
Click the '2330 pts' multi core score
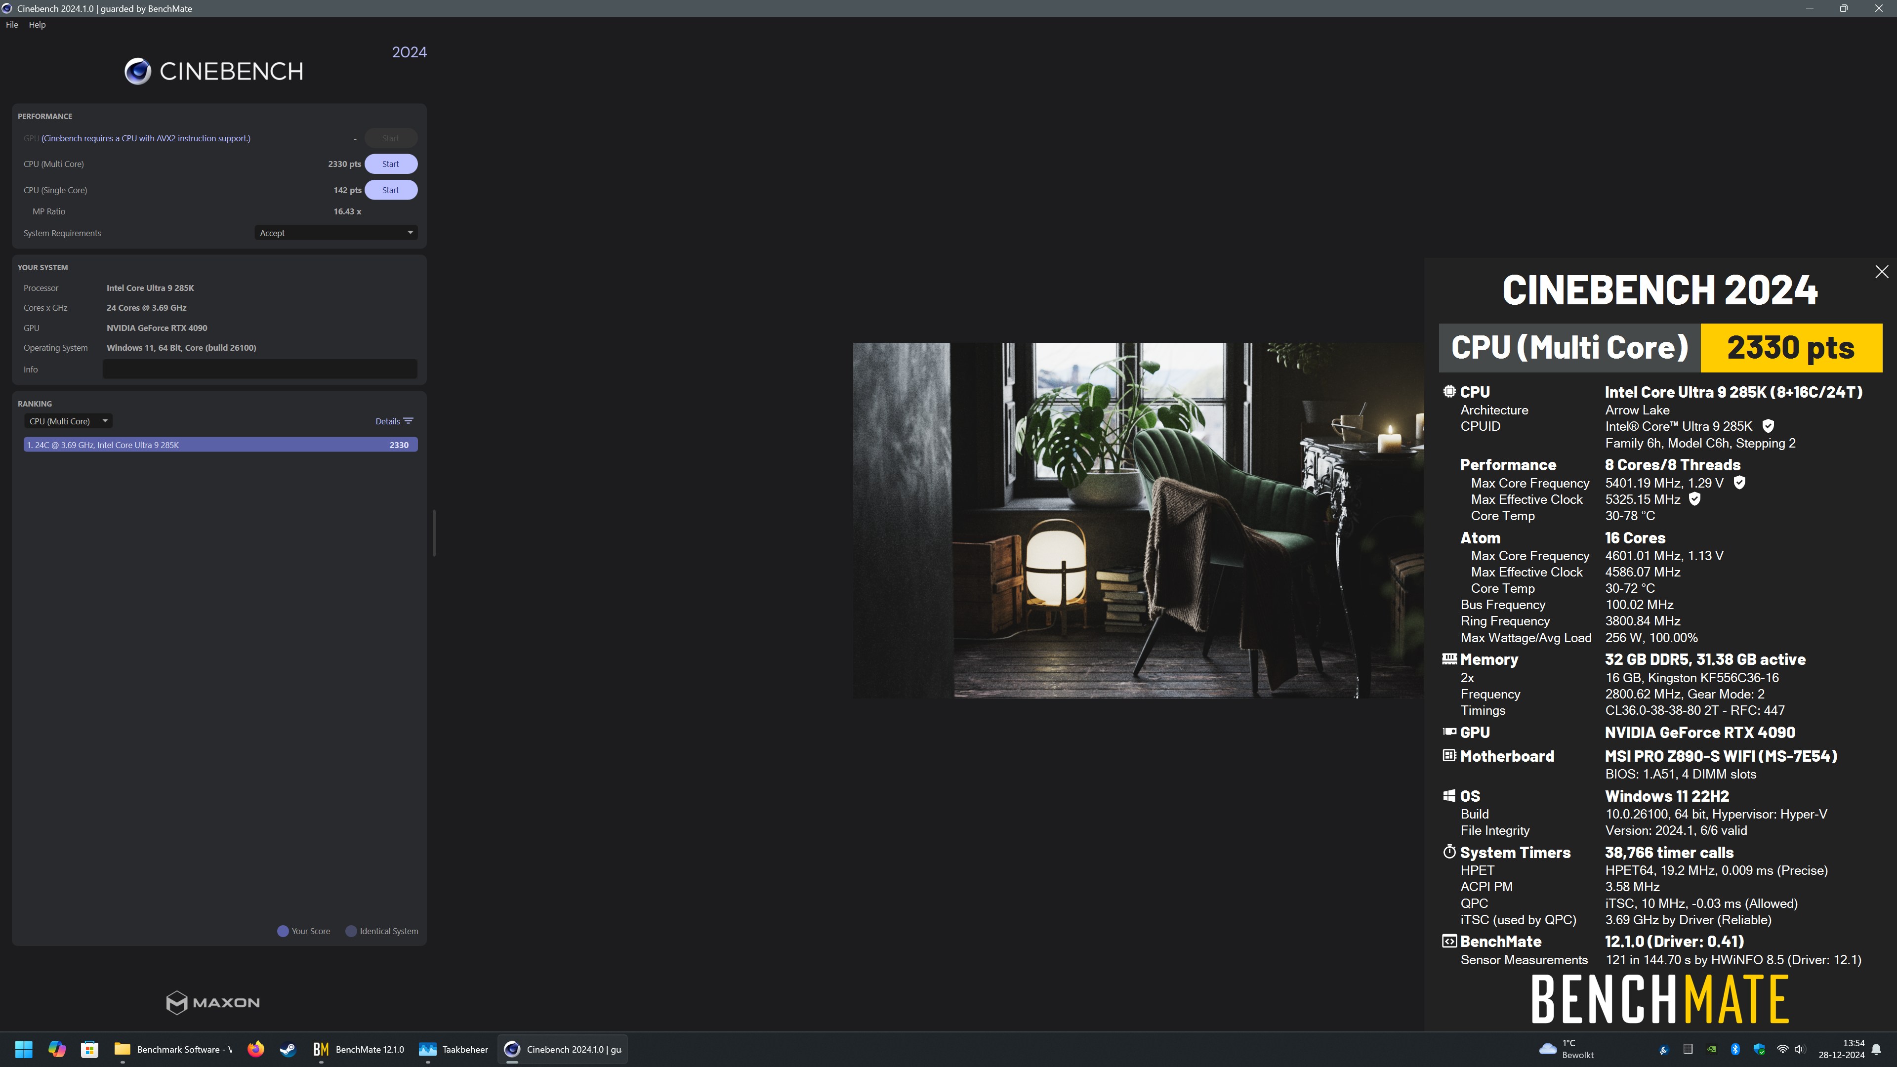[344, 164]
